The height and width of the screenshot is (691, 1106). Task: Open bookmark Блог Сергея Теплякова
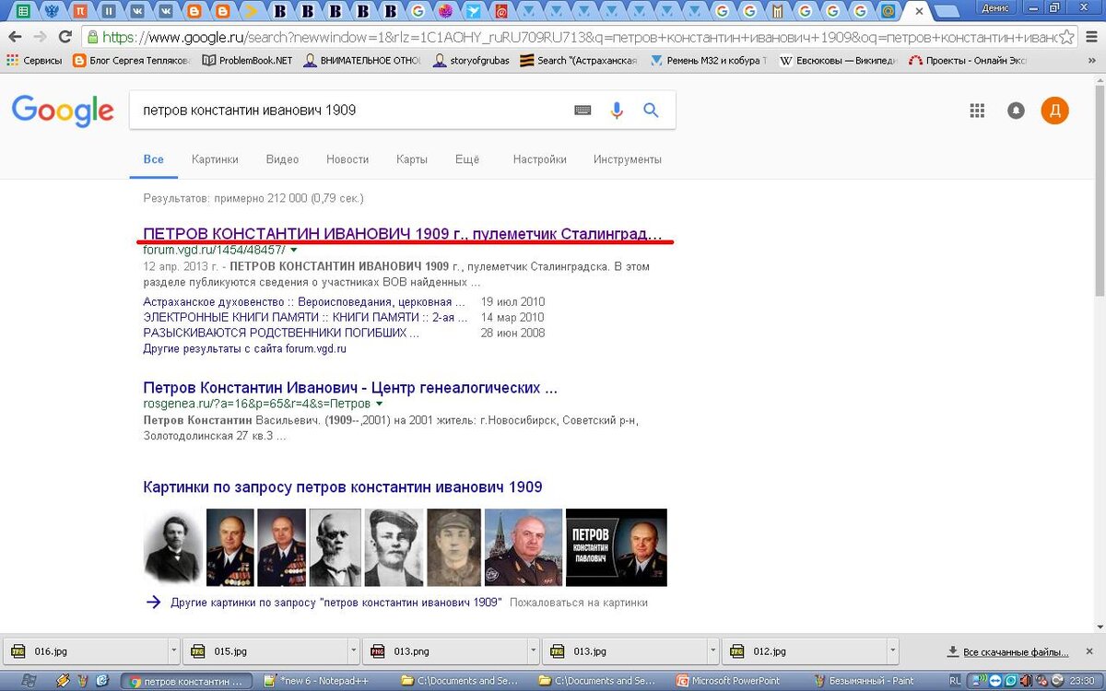pos(132,61)
